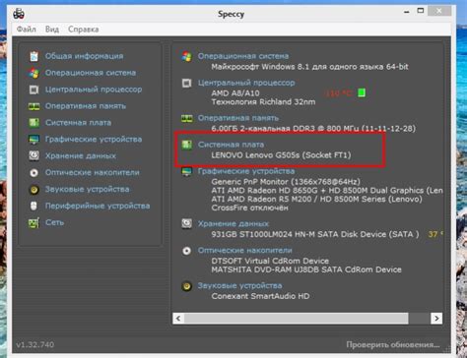
Task: Open Хранение данных heading in summary pane
Action: 233,224
